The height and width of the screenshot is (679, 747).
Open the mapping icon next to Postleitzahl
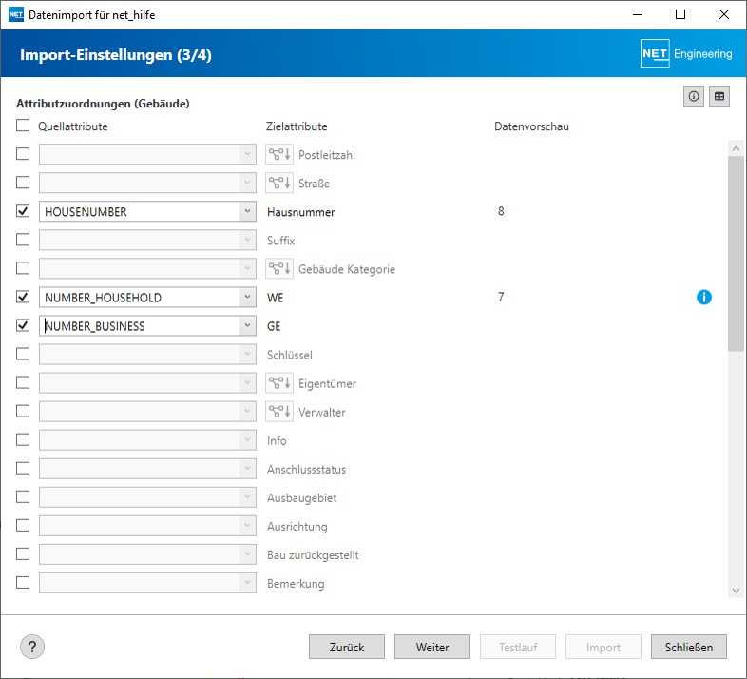coord(279,154)
